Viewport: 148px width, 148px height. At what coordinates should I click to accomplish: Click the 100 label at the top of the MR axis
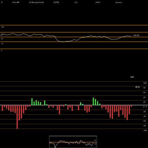pyautogui.click(x=145, y=83)
